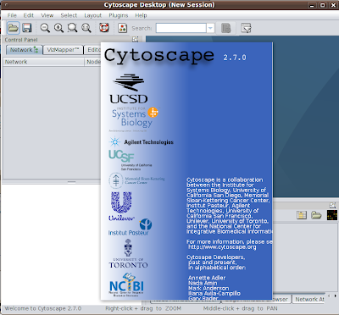
Task: Switch to the Editor tab in Control Panel
Action: click(x=92, y=50)
